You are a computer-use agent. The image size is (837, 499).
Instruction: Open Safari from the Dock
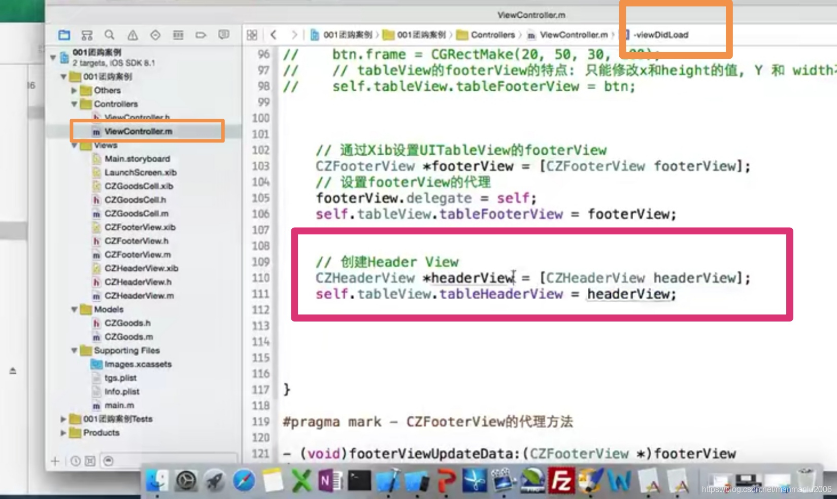244,480
